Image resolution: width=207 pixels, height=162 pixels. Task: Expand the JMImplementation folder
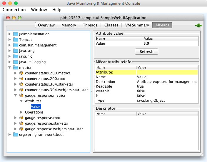coord(10,34)
